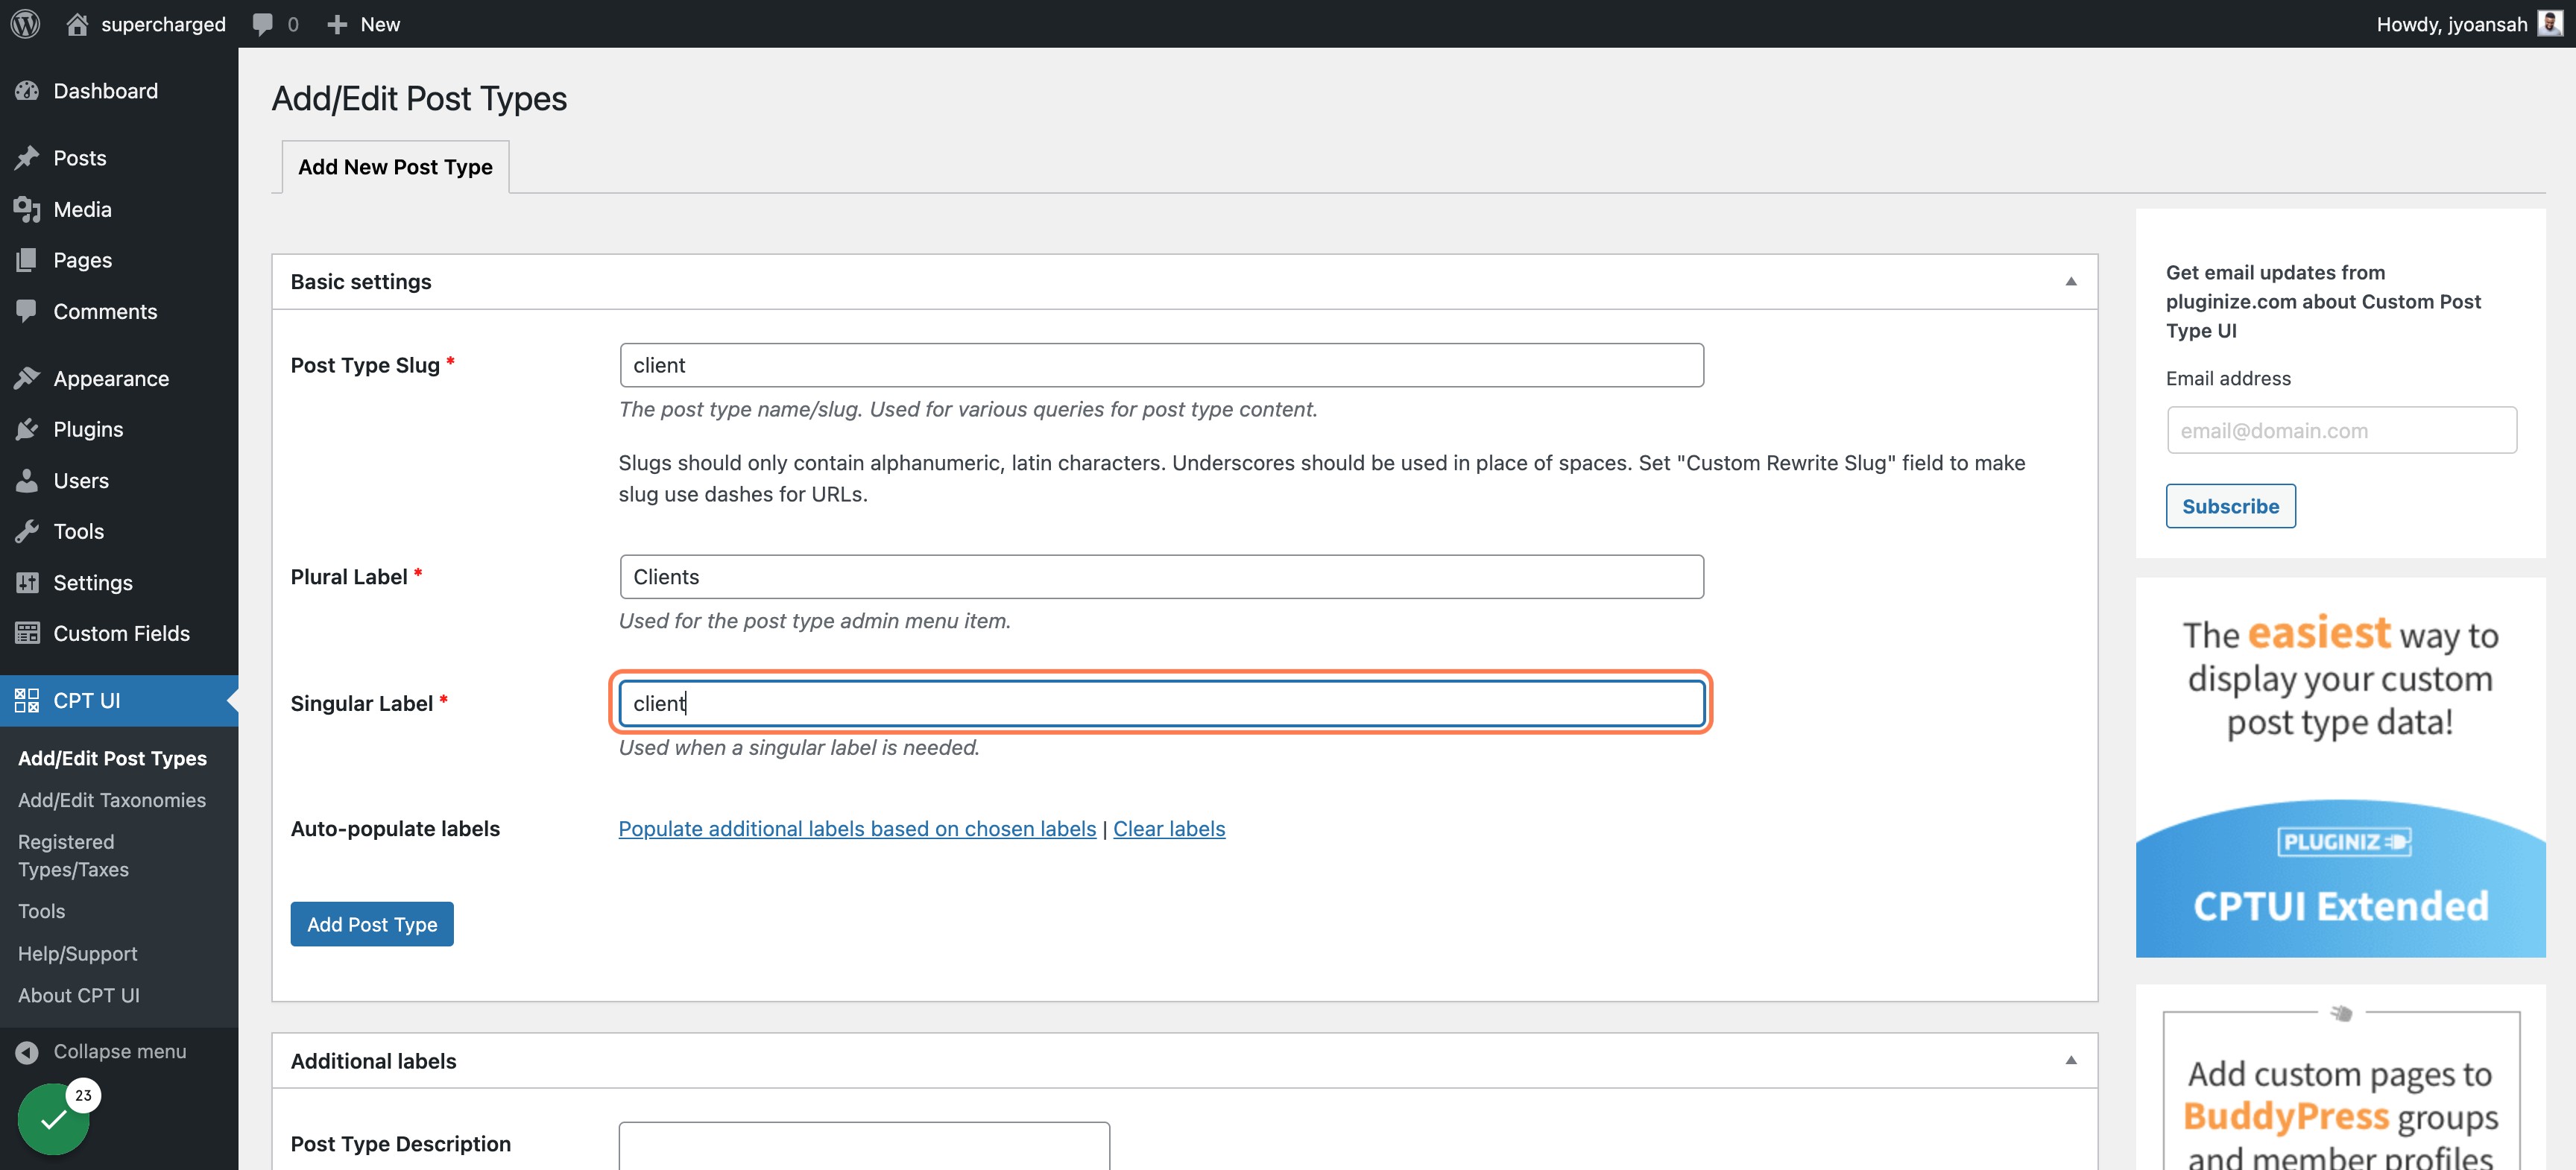Focus the Post Type Slug field

(1162, 365)
